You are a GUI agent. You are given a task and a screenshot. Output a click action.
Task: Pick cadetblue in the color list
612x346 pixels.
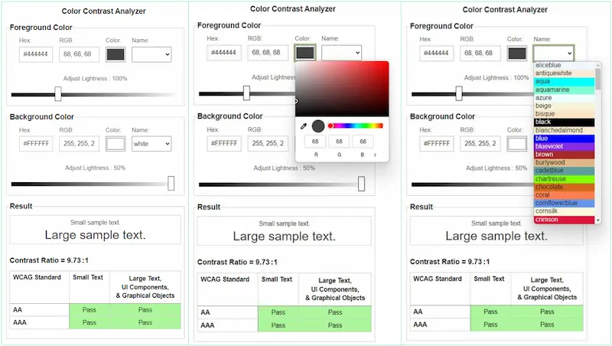click(565, 171)
